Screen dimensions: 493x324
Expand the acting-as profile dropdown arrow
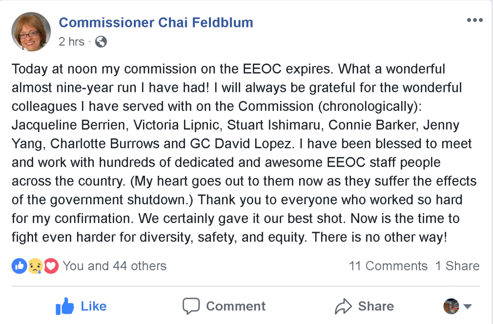(x=467, y=307)
